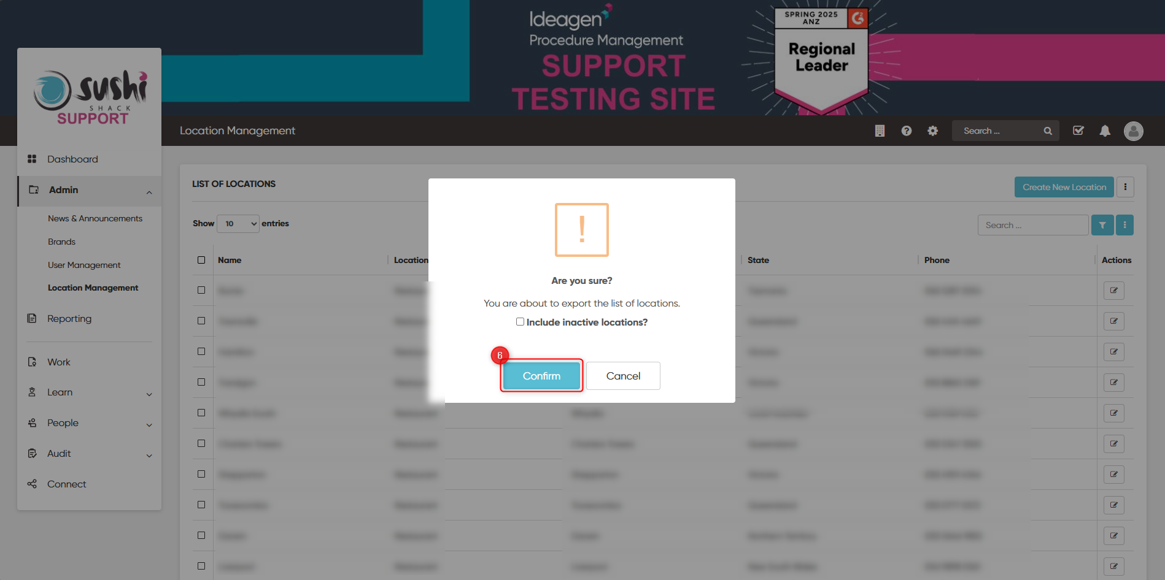Check the first location row checkbox
Screen dimensions: 1165x580
(x=201, y=290)
